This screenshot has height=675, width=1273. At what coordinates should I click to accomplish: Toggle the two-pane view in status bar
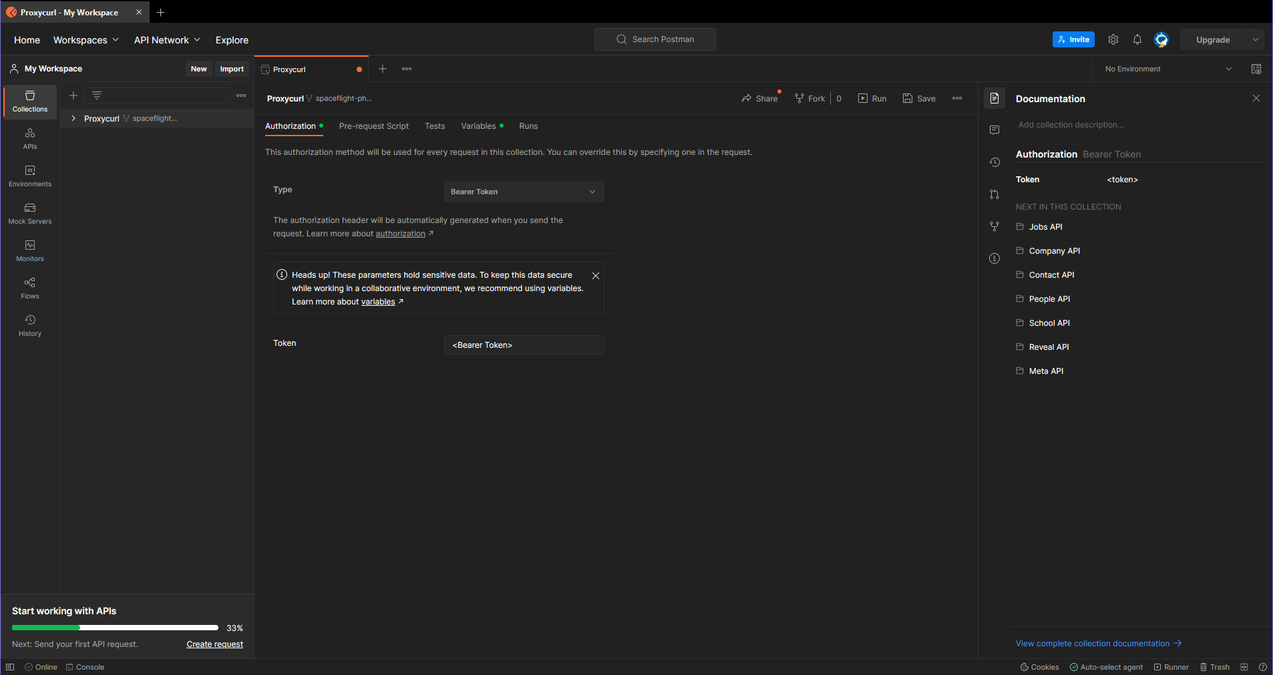(1244, 667)
